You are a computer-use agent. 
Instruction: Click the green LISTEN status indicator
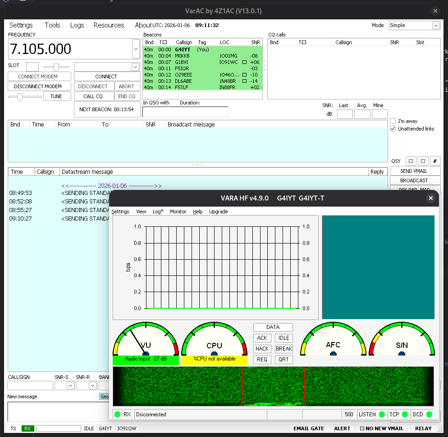click(382, 414)
